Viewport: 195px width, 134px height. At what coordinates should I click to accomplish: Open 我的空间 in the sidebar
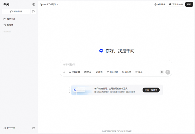point(9,19)
